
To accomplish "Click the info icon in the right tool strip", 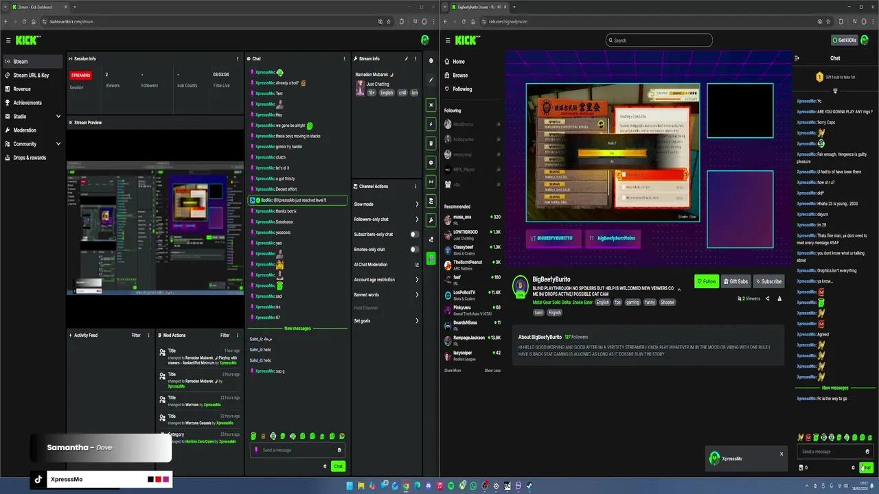I will click(x=431, y=61).
